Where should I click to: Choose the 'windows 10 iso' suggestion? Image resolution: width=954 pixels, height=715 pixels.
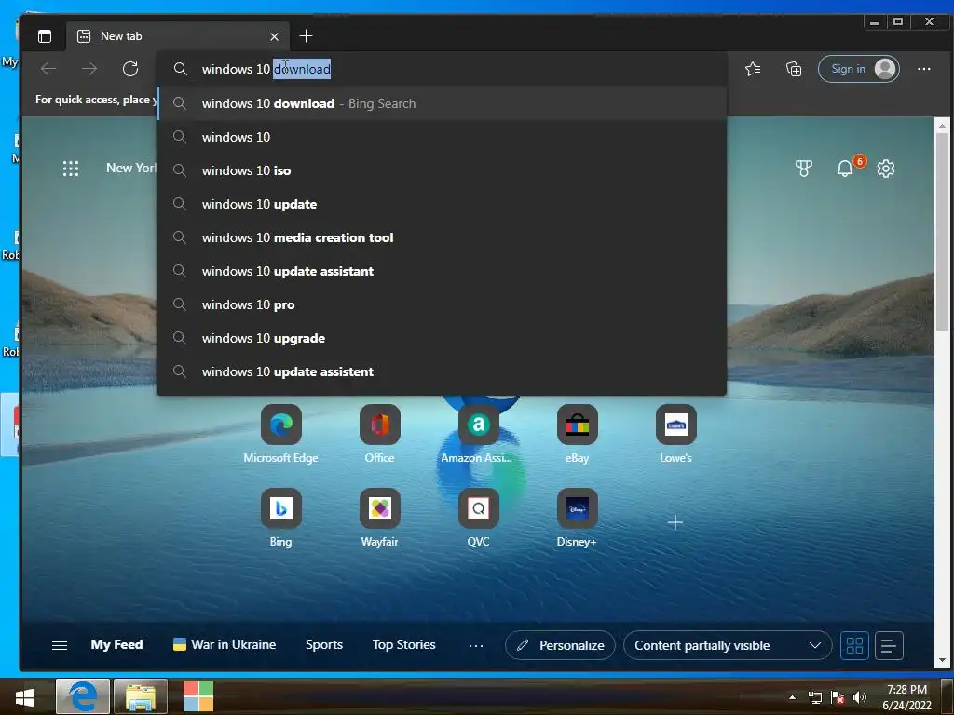(442, 170)
